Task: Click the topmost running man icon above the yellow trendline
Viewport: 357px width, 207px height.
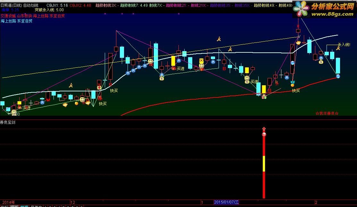Action: click(219, 39)
